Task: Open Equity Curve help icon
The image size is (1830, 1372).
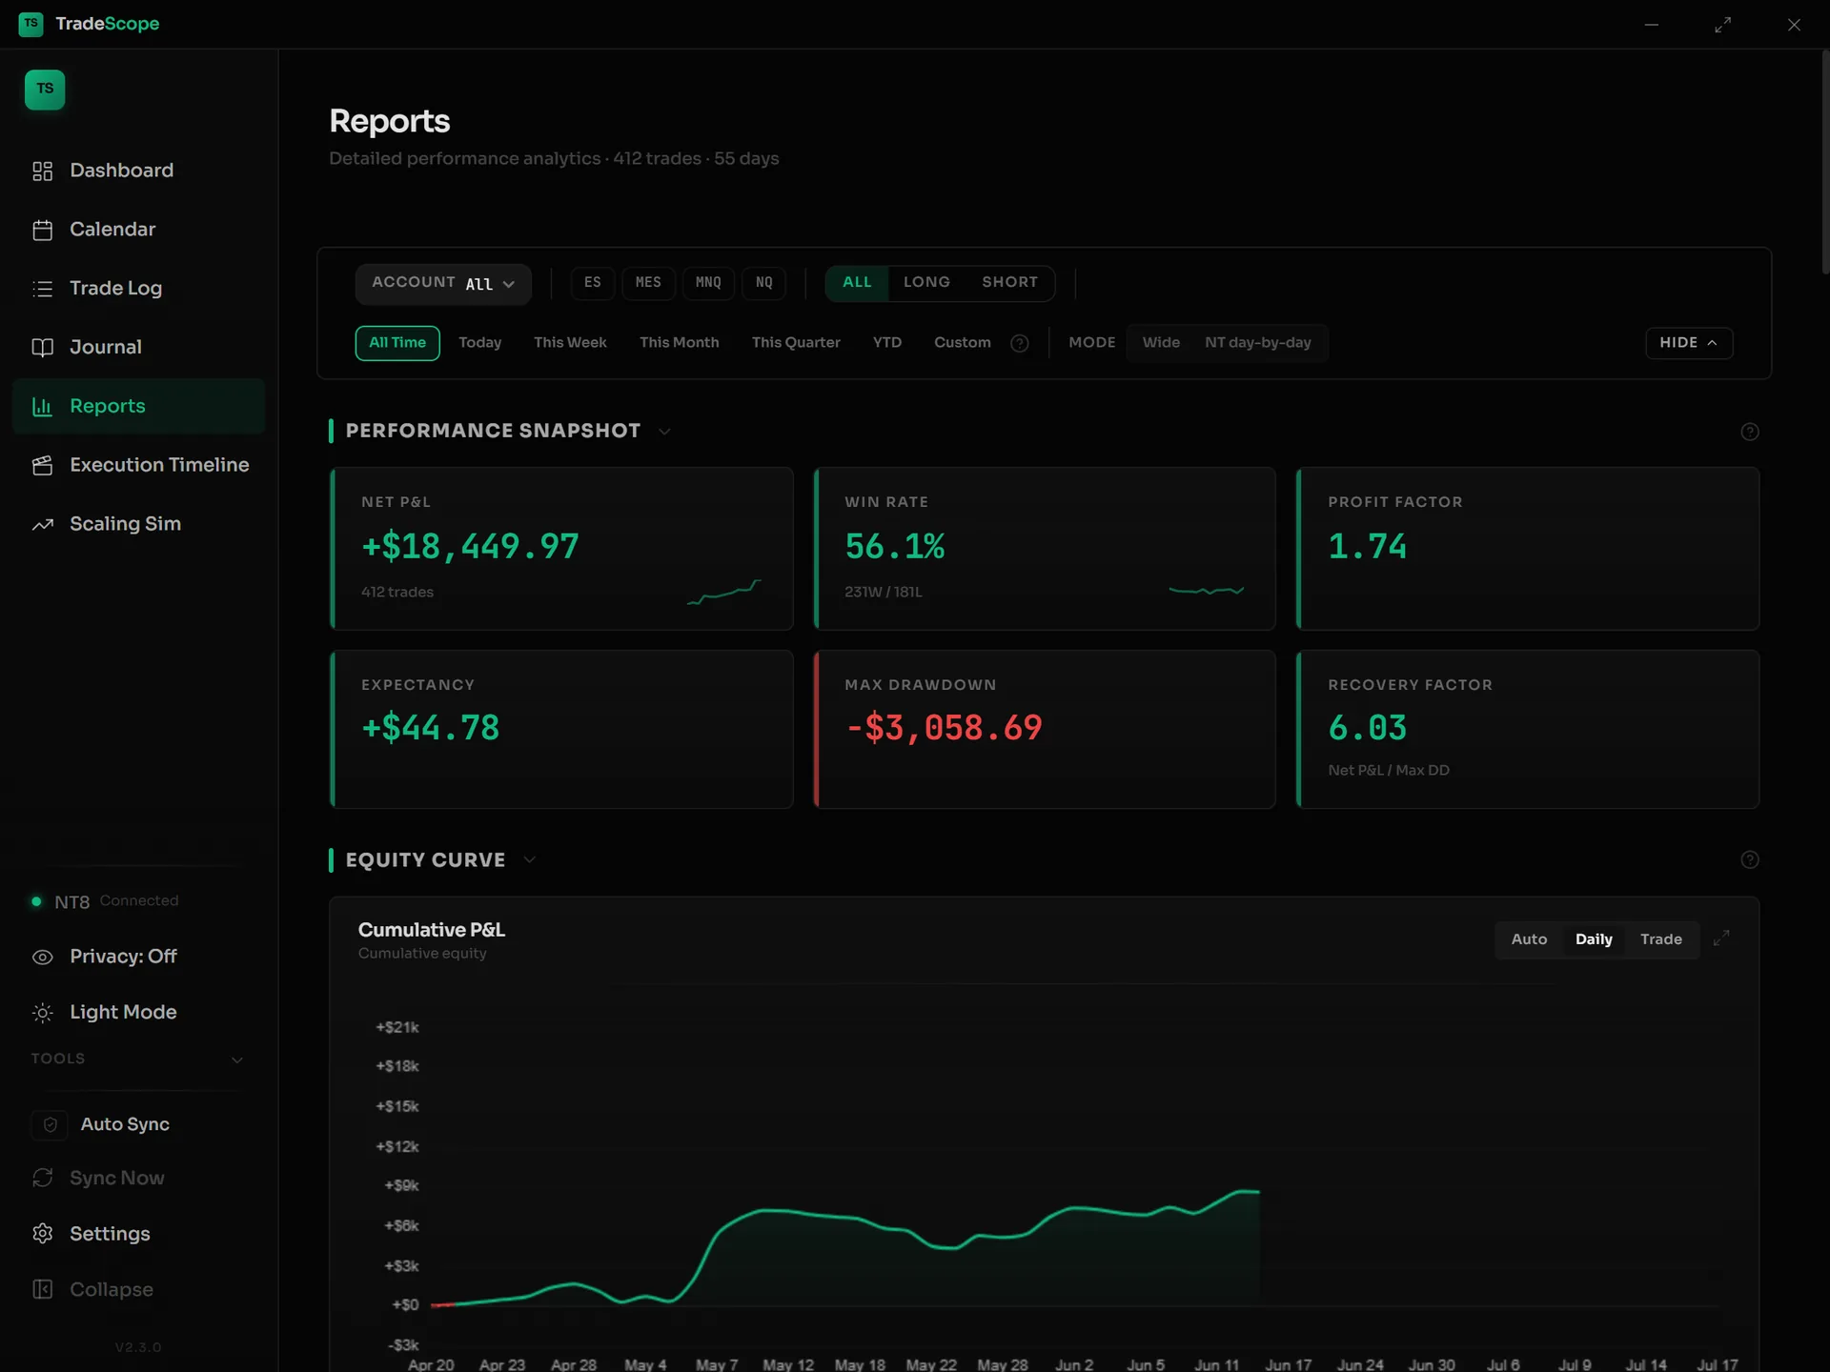Action: [x=1749, y=859]
